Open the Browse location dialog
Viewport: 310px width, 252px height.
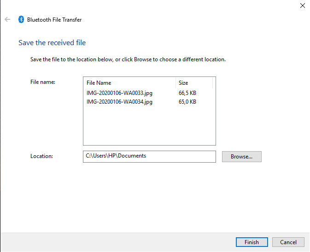coord(241,157)
